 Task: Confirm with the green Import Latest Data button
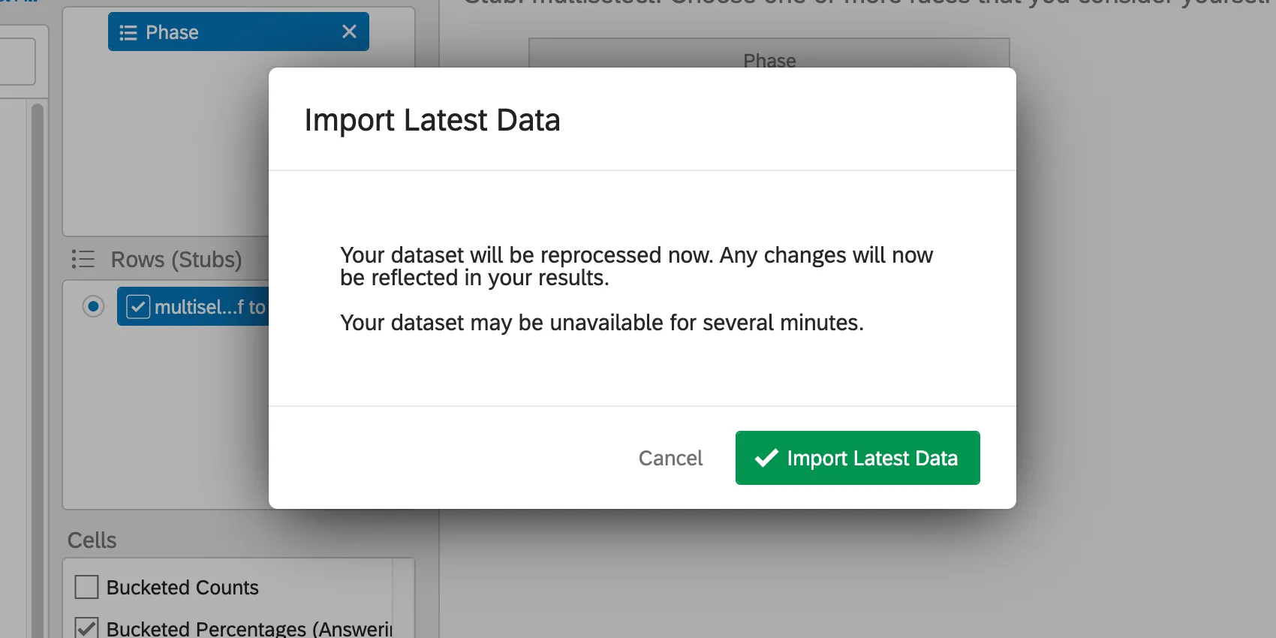click(857, 458)
